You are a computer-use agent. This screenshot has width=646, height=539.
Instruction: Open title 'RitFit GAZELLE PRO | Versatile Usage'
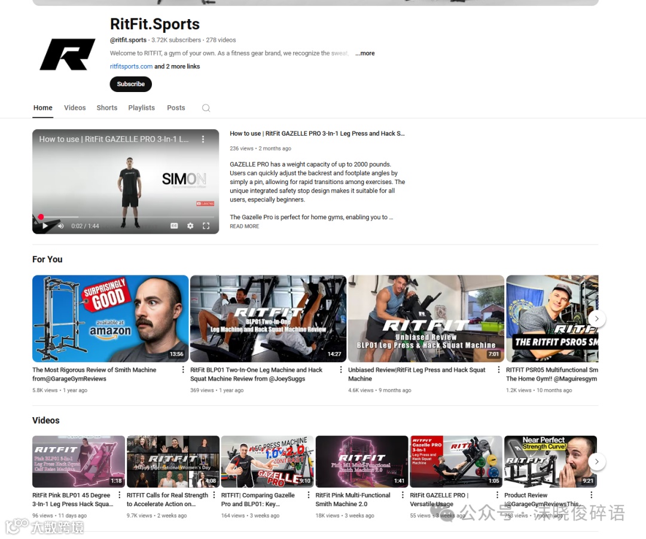pyautogui.click(x=439, y=500)
